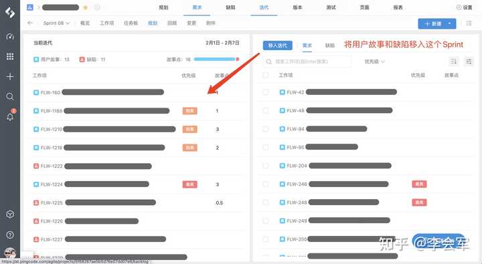The image size is (482, 264).
Task: Open the 任务板 sub-tab
Action: coord(131,23)
